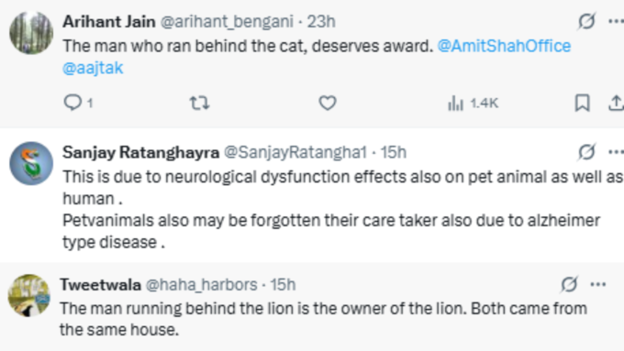Visit Sanjay Ratanghayra's profile by name
The image size is (624, 351).
click(x=141, y=152)
